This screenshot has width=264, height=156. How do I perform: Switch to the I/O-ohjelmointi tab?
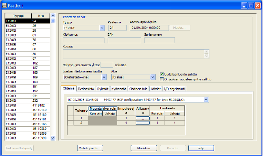[175, 89]
